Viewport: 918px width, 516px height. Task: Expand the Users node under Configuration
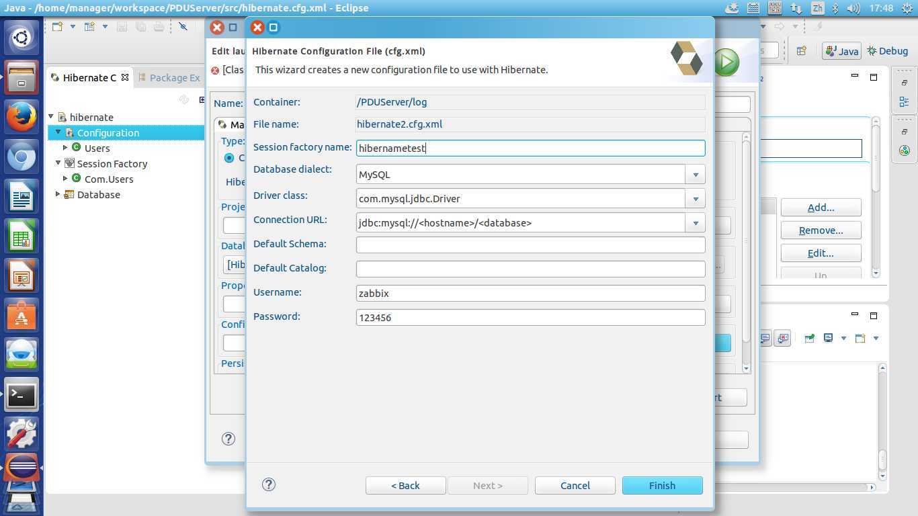click(x=65, y=148)
